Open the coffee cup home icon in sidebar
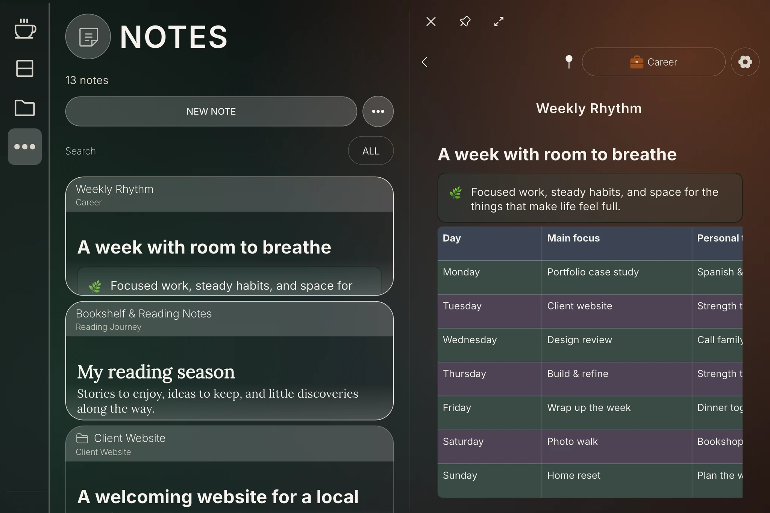Screen dimensions: 770x513 pyautogui.click(x=25, y=29)
